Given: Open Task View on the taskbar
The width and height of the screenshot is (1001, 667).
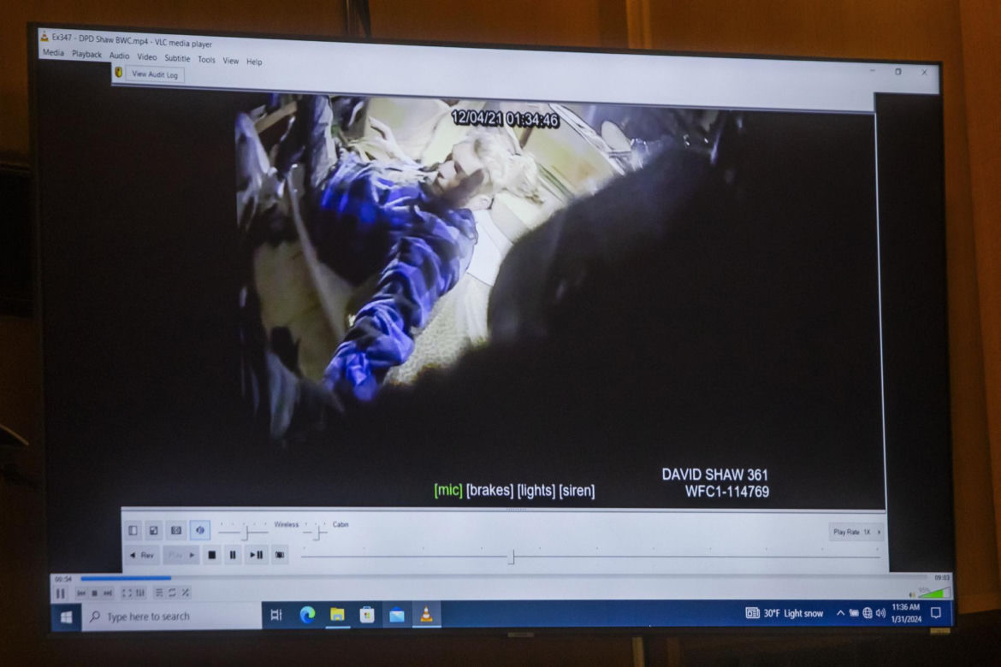Looking at the screenshot, I should pyautogui.click(x=276, y=616).
